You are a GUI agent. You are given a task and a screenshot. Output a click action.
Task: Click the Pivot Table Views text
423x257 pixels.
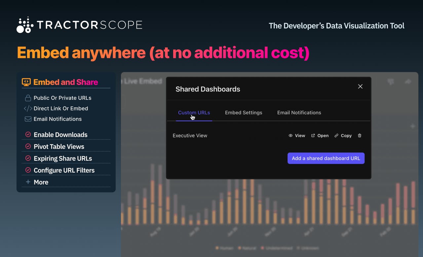tap(59, 146)
